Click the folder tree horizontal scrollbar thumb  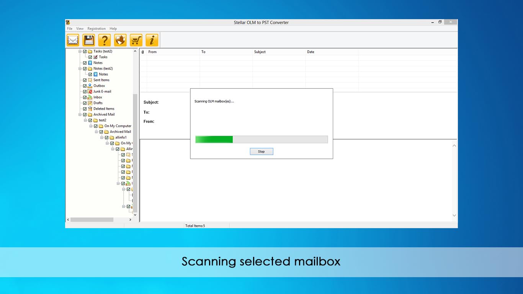click(x=92, y=220)
